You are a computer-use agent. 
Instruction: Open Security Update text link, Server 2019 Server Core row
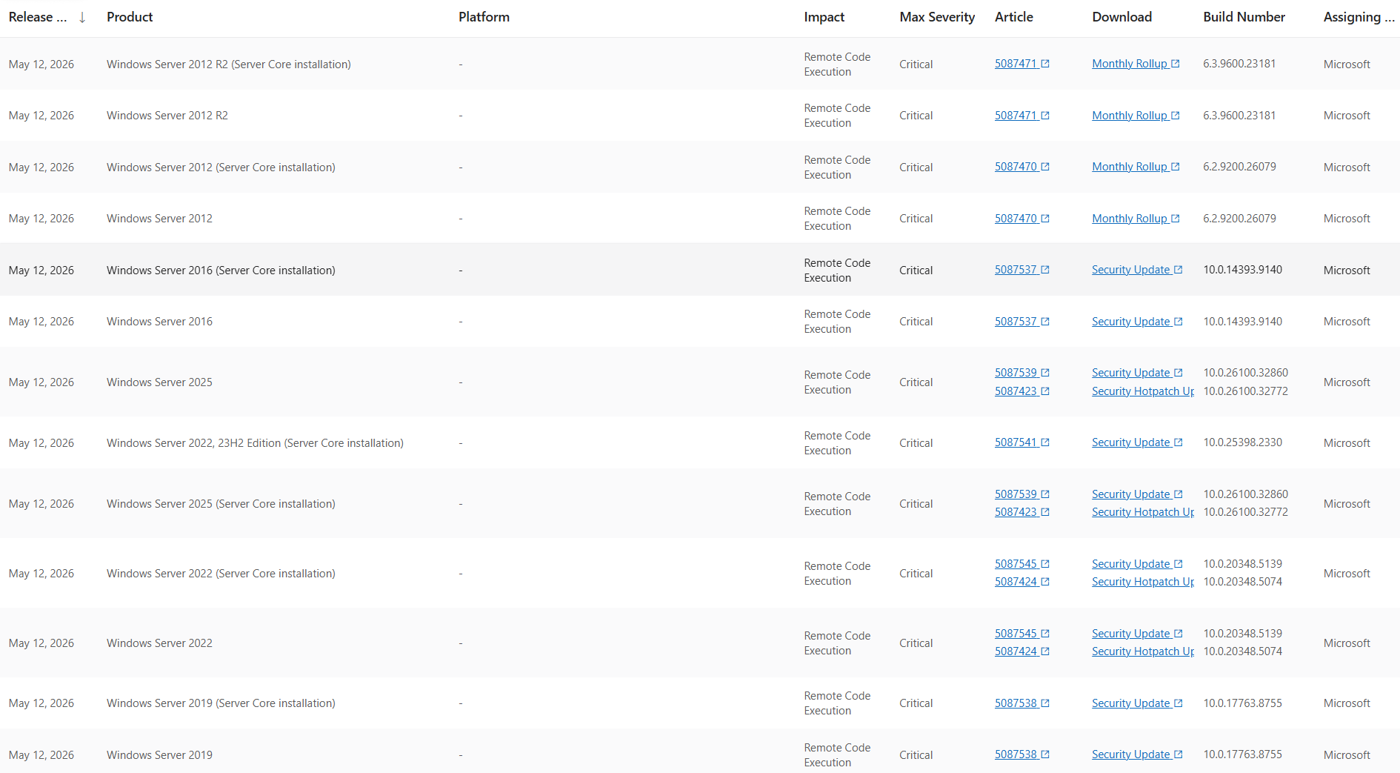pyautogui.click(x=1131, y=703)
